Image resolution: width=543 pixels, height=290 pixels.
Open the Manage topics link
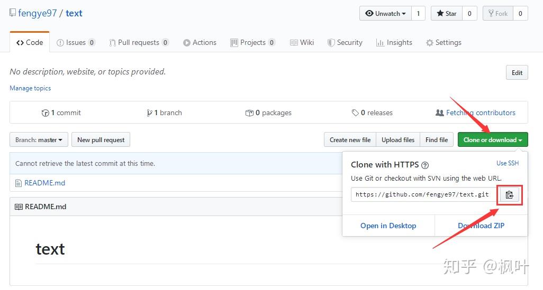tap(30, 88)
